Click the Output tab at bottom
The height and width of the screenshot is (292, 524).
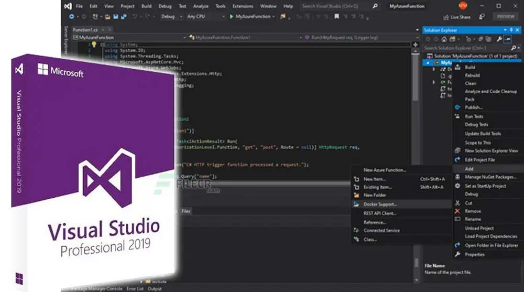click(x=155, y=289)
